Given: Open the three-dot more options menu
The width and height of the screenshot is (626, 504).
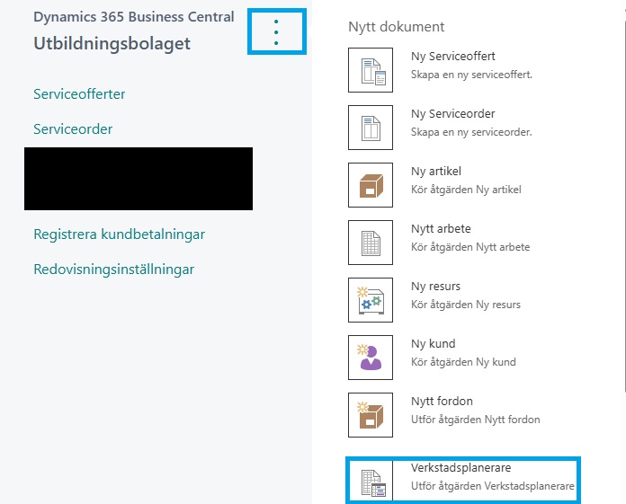Looking at the screenshot, I should pos(277,32).
